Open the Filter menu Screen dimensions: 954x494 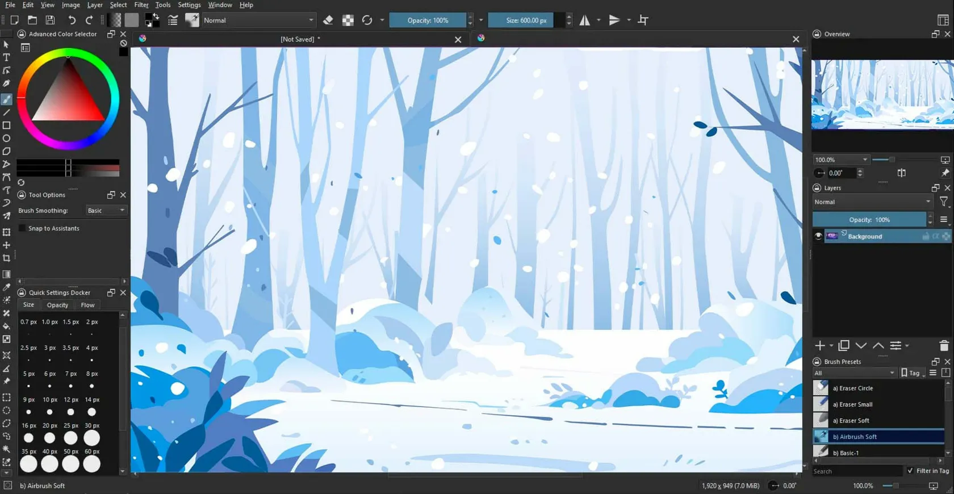(x=141, y=5)
